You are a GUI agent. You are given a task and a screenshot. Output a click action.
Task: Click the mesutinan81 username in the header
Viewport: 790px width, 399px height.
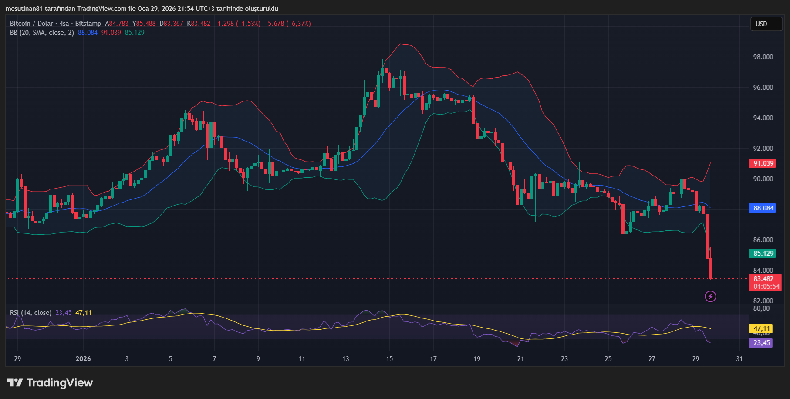[24, 8]
